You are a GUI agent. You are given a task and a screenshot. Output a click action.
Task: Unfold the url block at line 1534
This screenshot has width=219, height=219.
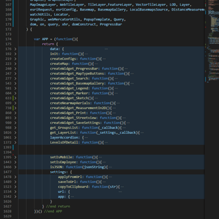[15, 192]
